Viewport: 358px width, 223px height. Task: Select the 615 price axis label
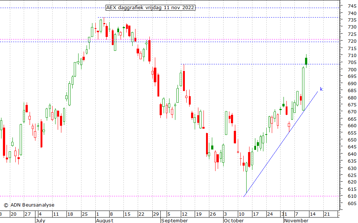[352, 189]
